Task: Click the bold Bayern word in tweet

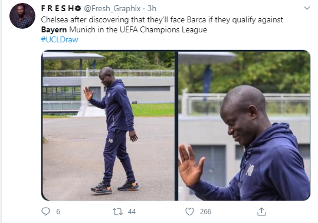Action: pyautogui.click(x=54, y=30)
